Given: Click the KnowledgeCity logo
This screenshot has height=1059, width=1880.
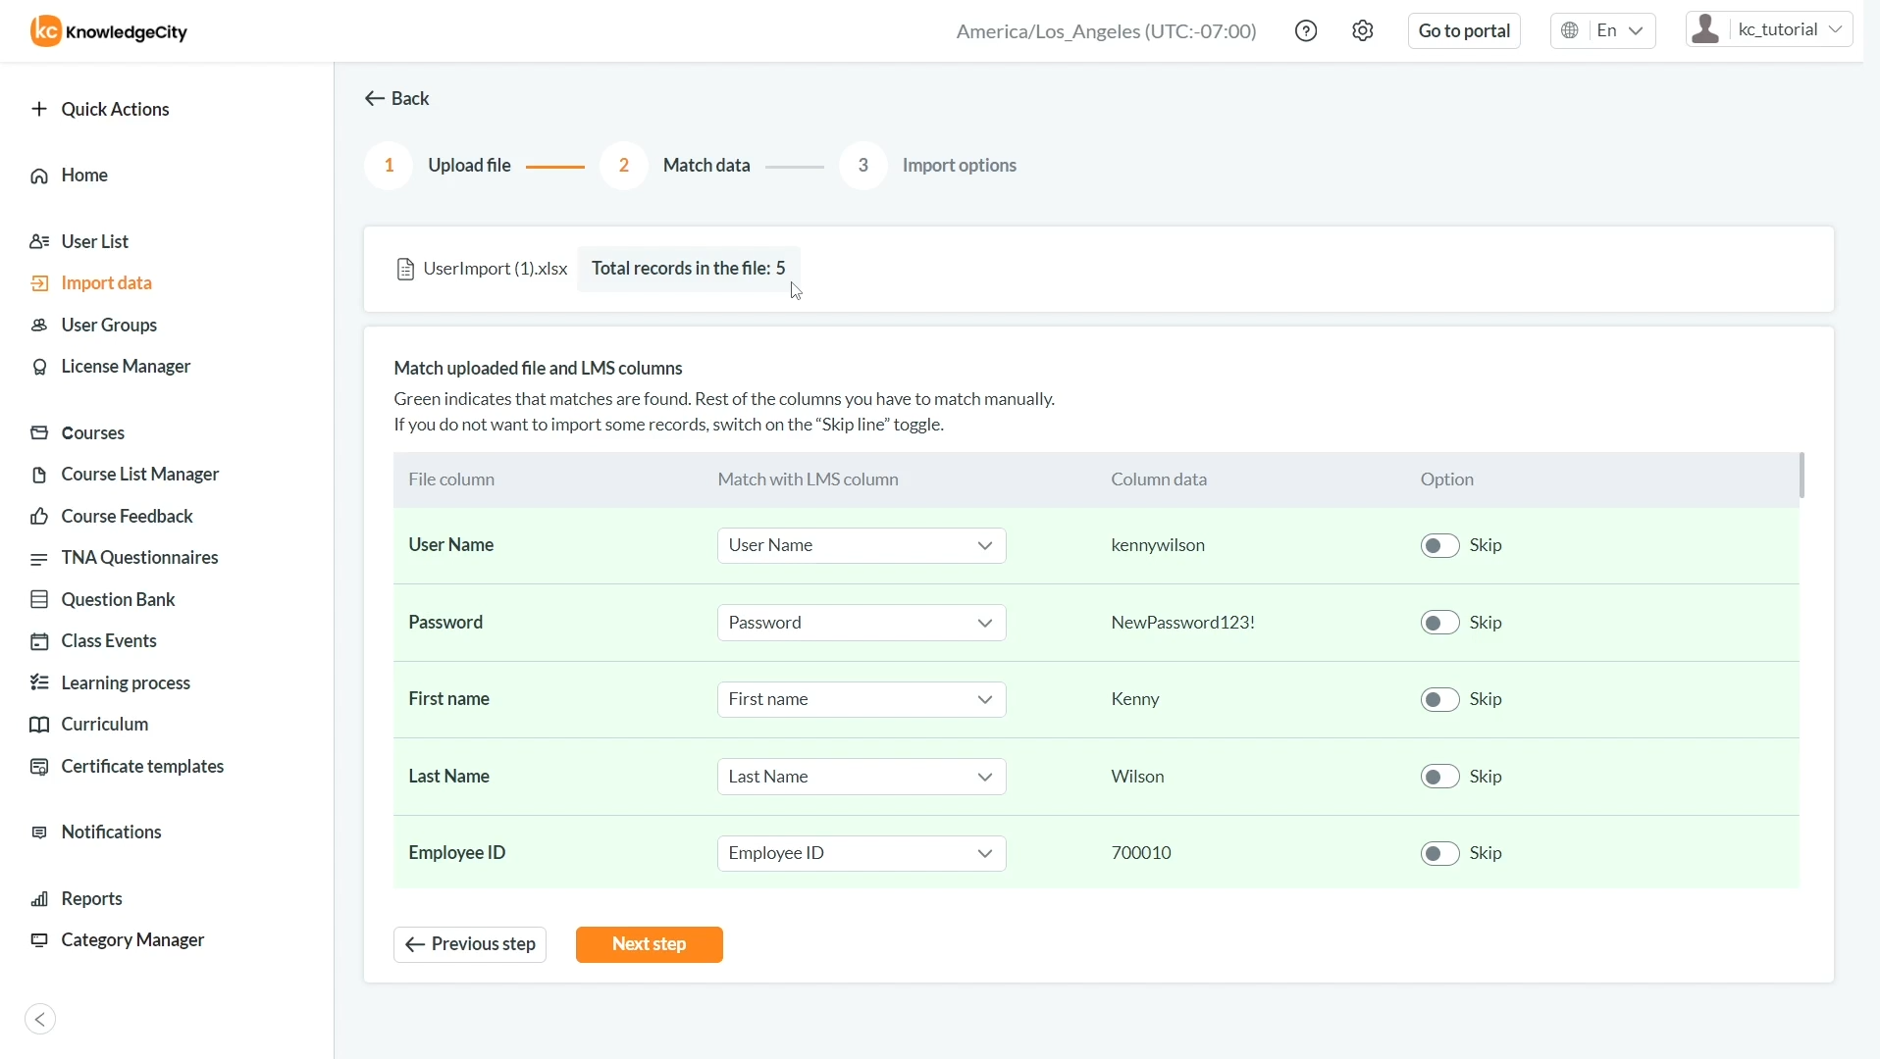Looking at the screenshot, I should point(109,31).
